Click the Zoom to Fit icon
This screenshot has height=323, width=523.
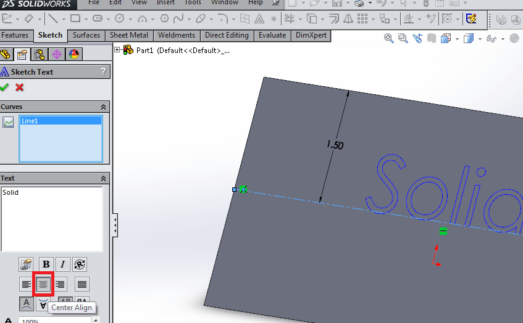(x=389, y=39)
